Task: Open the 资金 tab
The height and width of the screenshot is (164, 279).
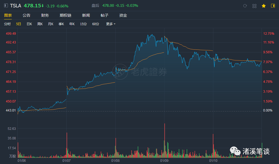Action: click(x=123, y=16)
